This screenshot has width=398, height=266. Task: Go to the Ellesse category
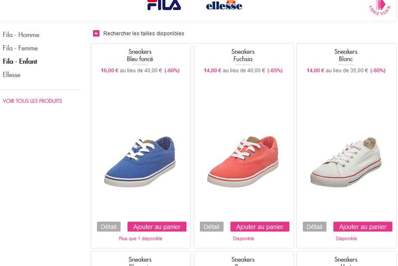(x=12, y=75)
